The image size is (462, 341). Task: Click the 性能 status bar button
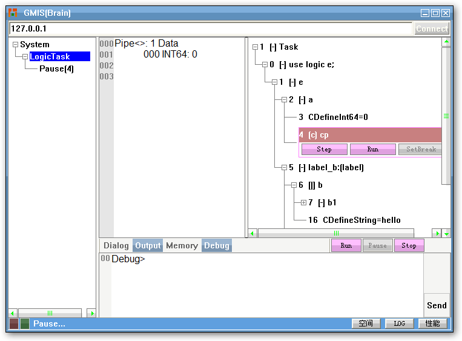pos(433,323)
